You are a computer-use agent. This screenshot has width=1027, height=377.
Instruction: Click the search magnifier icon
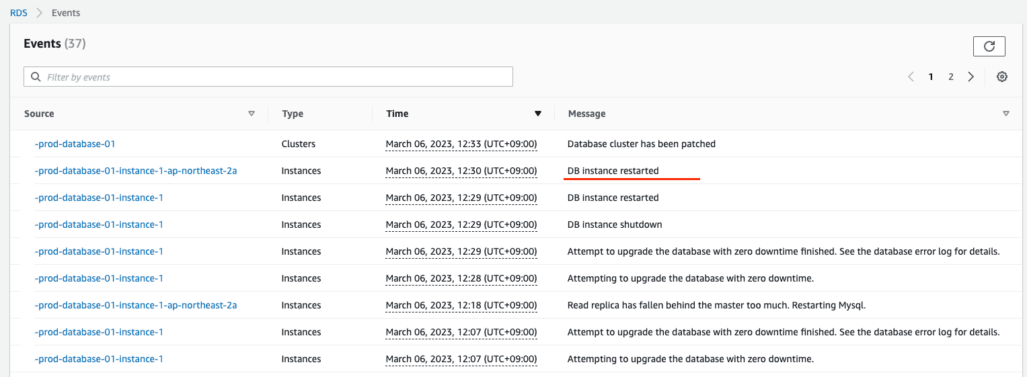coord(36,77)
